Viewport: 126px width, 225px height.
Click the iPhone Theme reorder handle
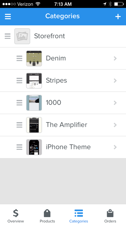(x=19, y=147)
